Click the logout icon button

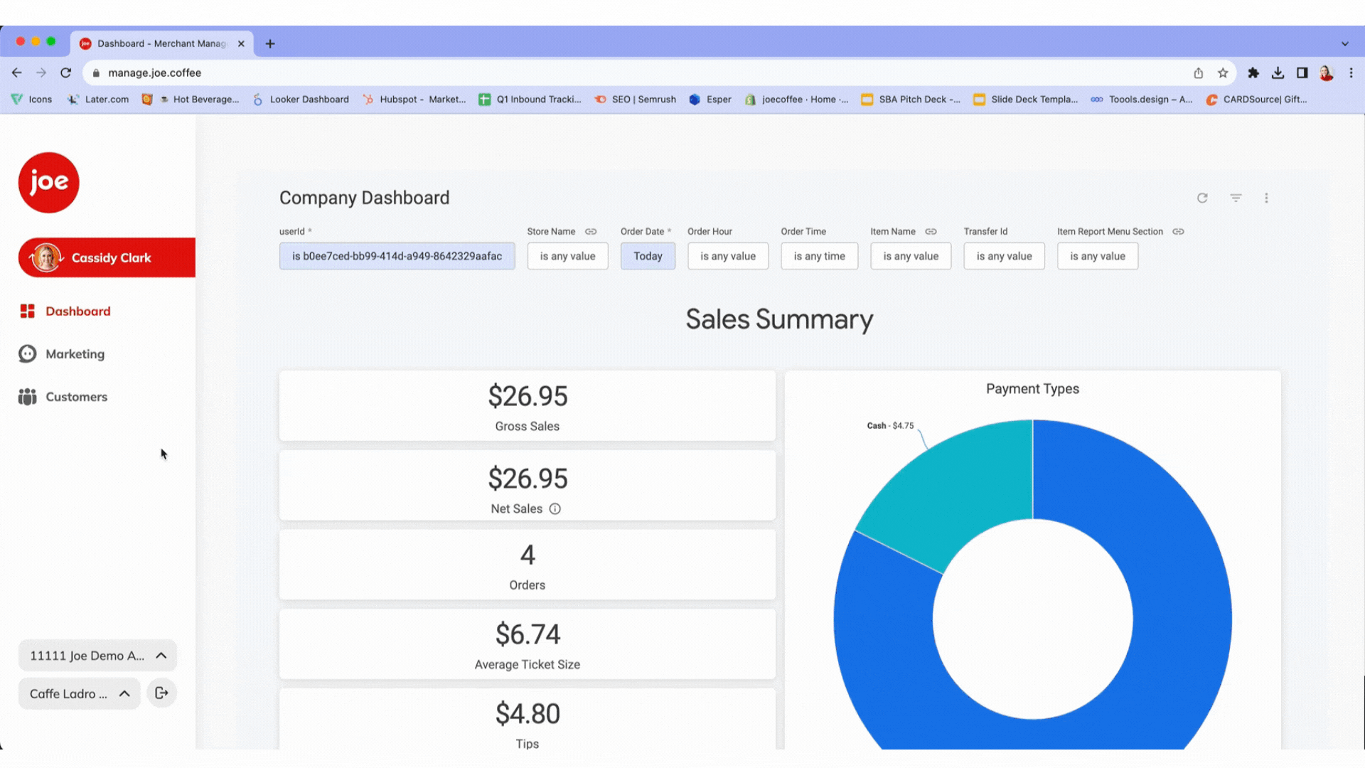[161, 693]
